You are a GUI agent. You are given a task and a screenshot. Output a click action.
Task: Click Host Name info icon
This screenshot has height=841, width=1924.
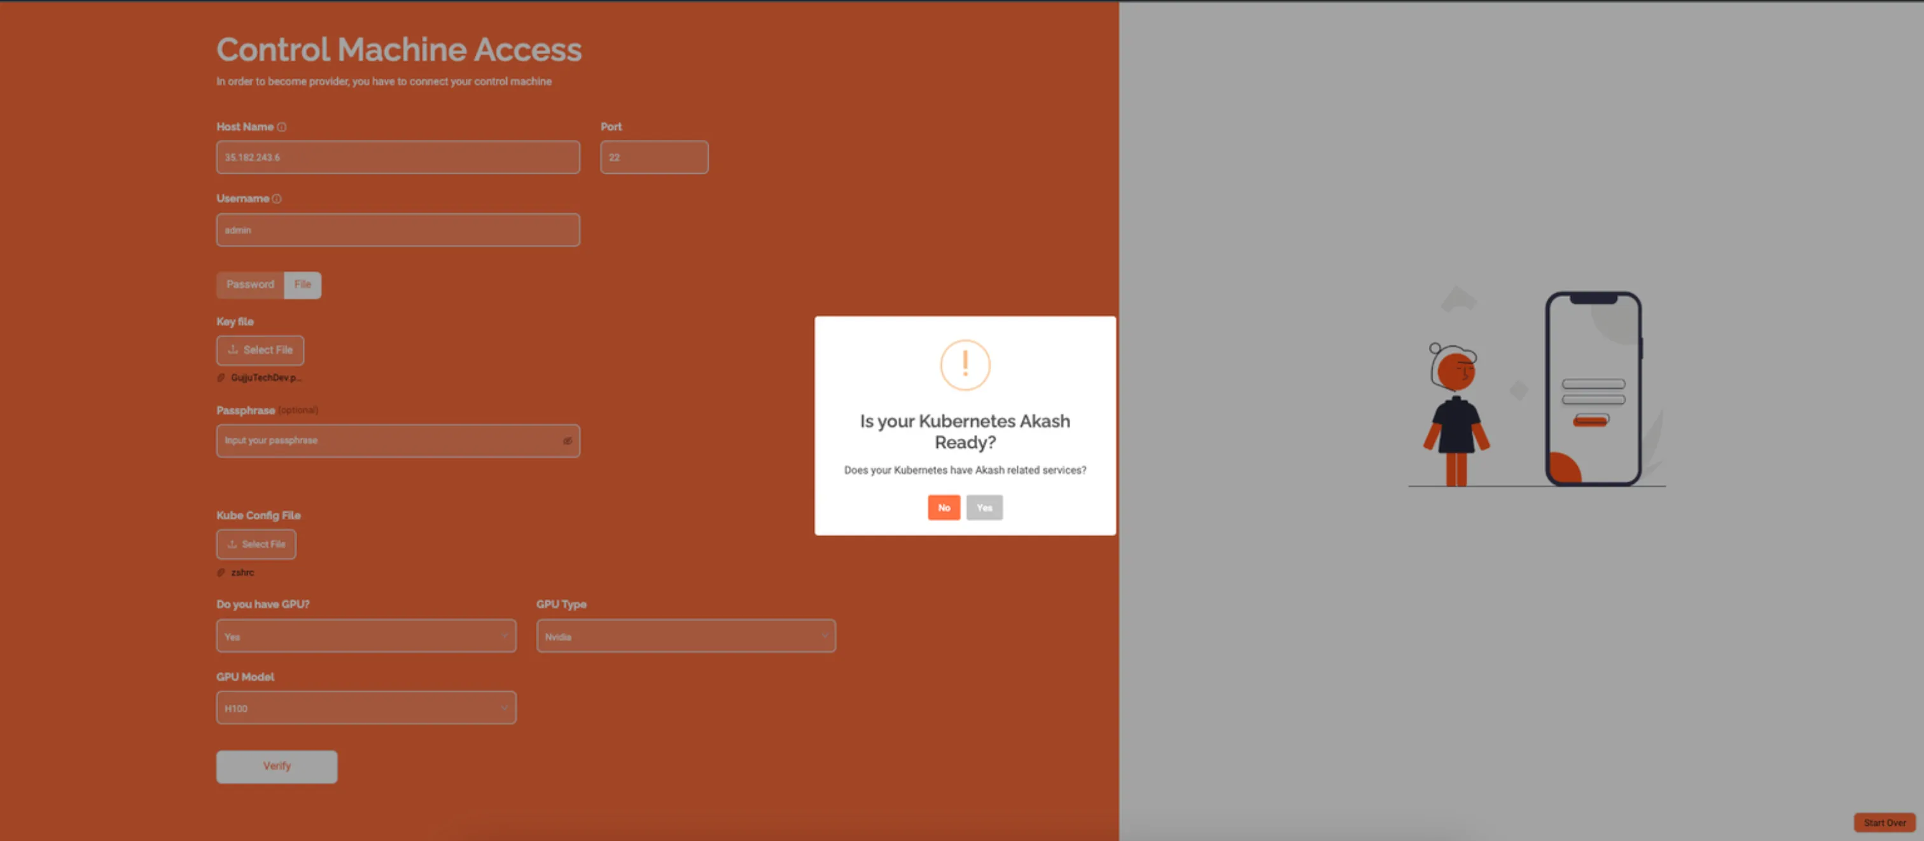pos(282,127)
